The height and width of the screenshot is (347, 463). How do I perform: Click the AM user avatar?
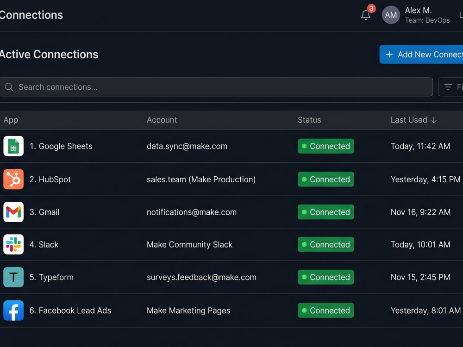391,15
